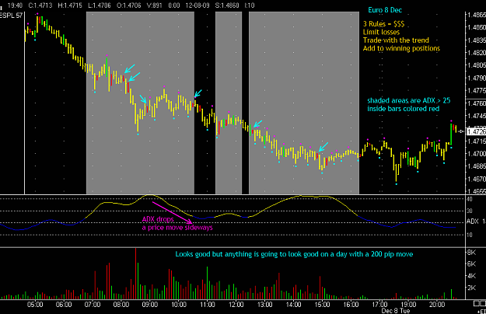Image resolution: width=486 pixels, height=314 pixels.
Task: Click the '3 Rules = $$$' annotation
Action: click(383, 24)
